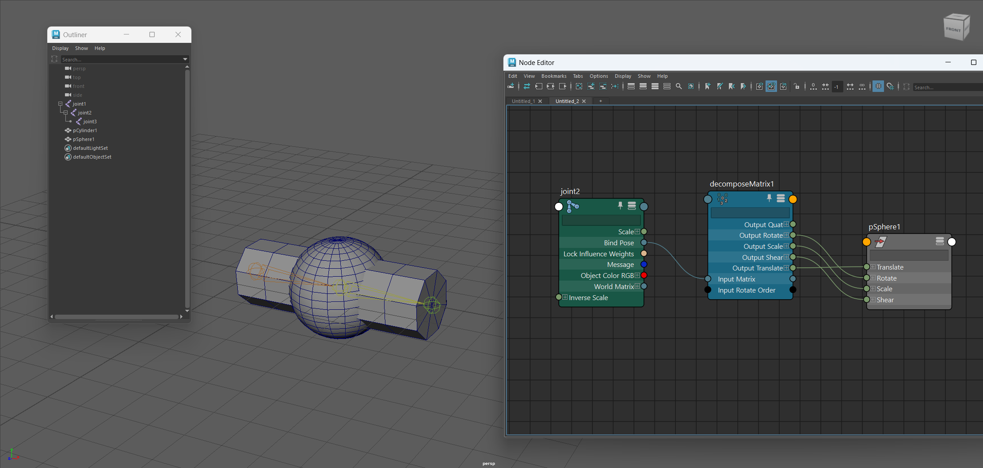
Task: Toggle the highlighted add-to-graph-on-create button
Action: point(771,87)
